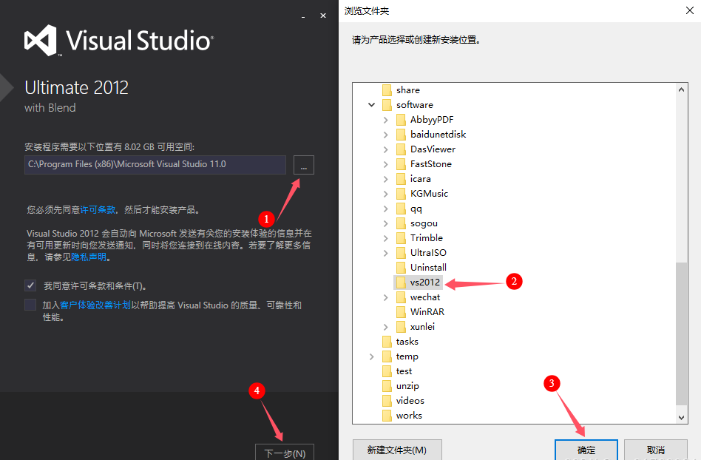This screenshot has height=460, width=701.
Task: Select the works folder
Action: (x=411, y=415)
